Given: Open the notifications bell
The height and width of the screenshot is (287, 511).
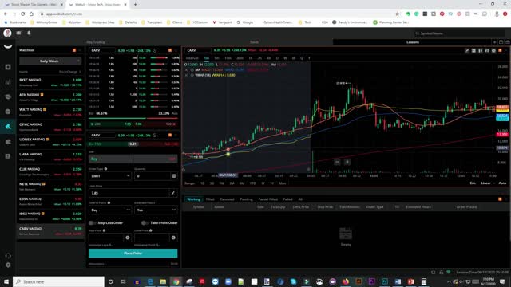Looking at the screenshot, I should (x=29, y=33).
